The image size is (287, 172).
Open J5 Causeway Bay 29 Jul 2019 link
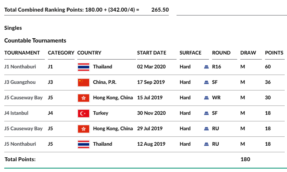(24, 128)
